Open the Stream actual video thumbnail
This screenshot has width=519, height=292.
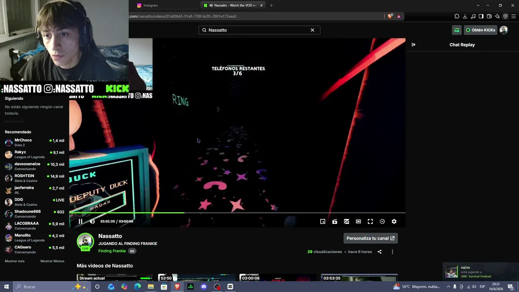pyautogui.click(x=115, y=278)
